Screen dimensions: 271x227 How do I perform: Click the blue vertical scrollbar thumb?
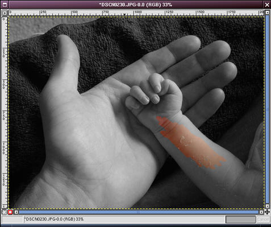point(267,109)
